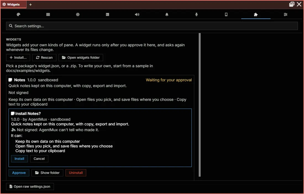
Task: Open raw settings.json
Action: click(30, 187)
